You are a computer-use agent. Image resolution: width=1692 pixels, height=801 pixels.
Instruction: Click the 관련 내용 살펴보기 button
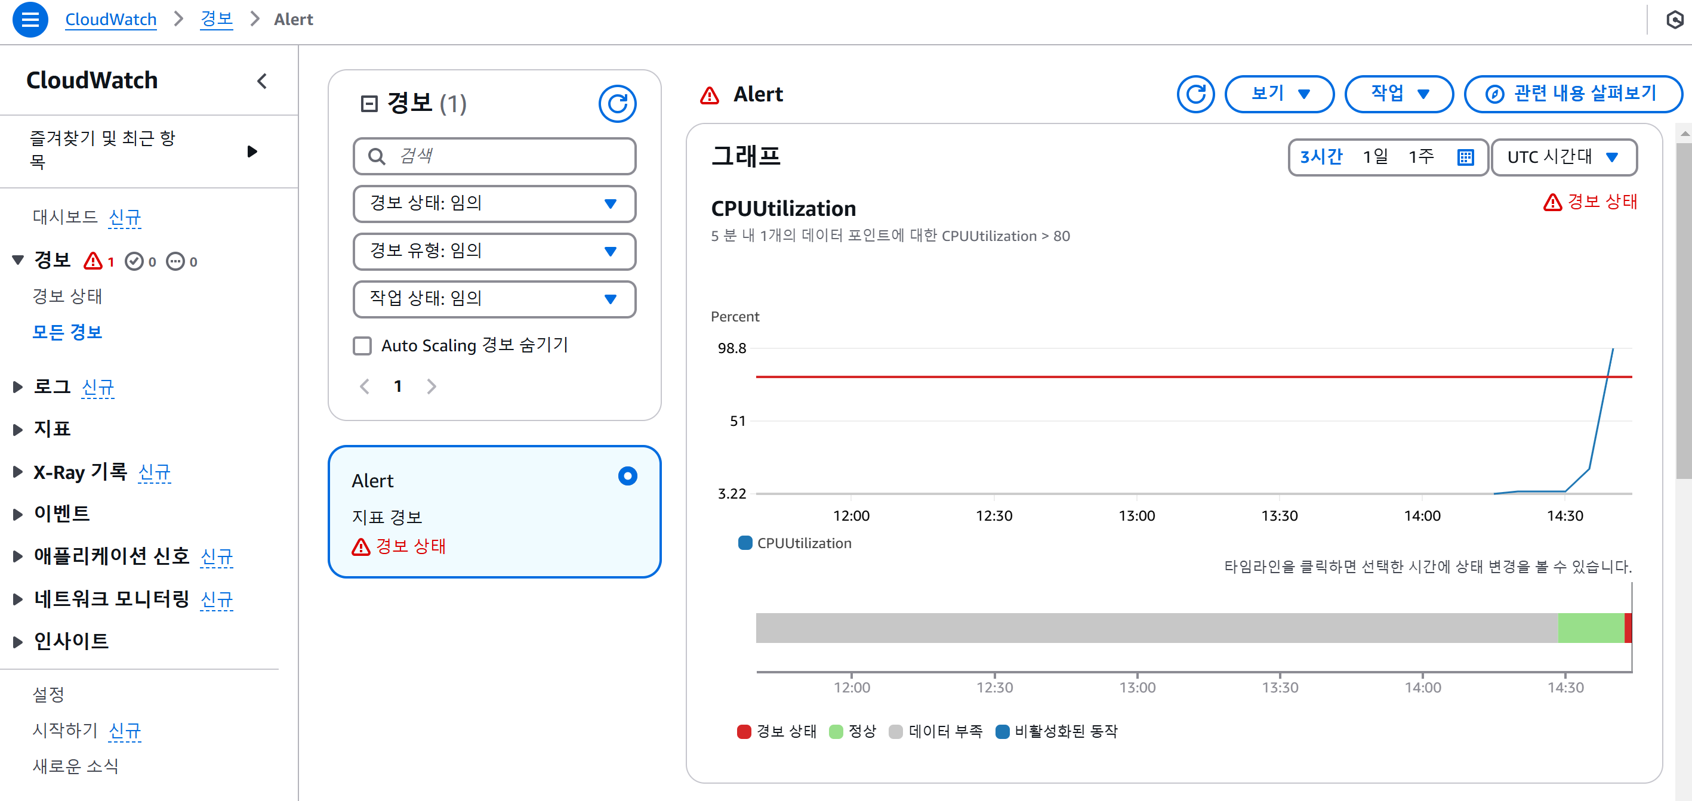(1573, 95)
